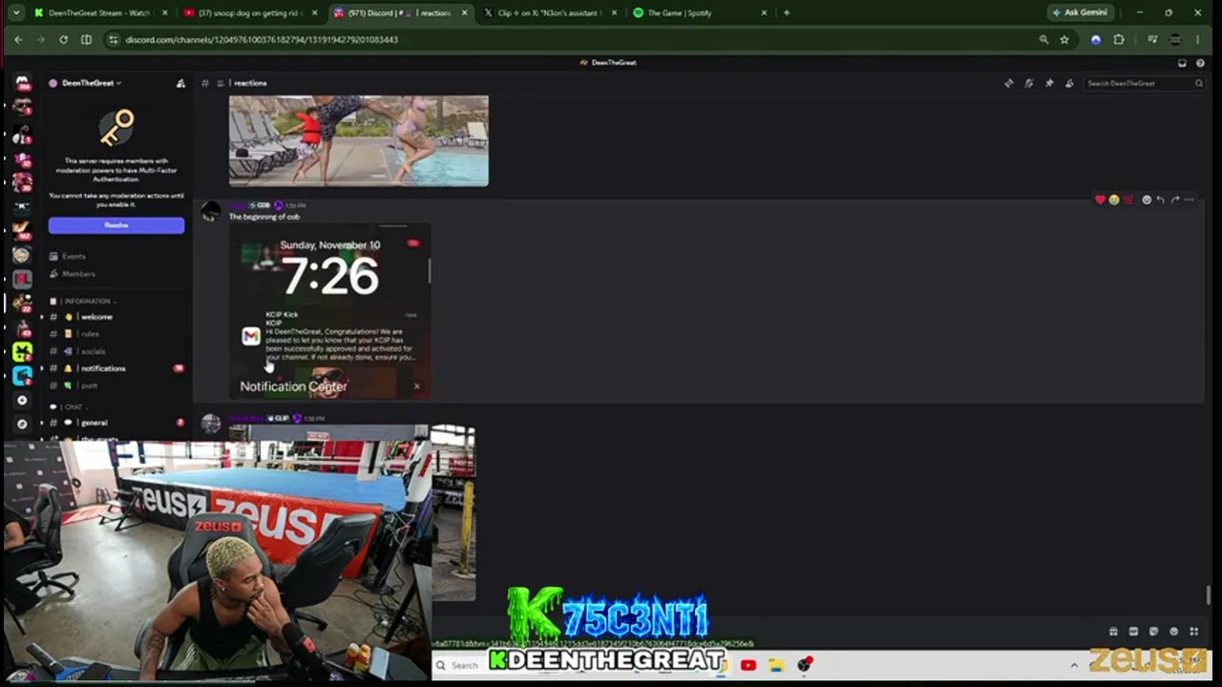Screen dimensions: 1222x687
Task: Click the Search DeenTheGreat field
Action: [x=1145, y=83]
